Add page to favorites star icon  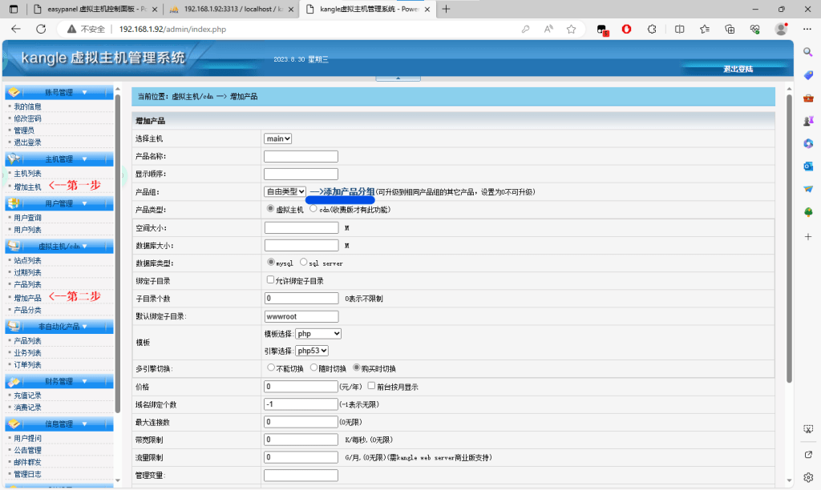571,29
